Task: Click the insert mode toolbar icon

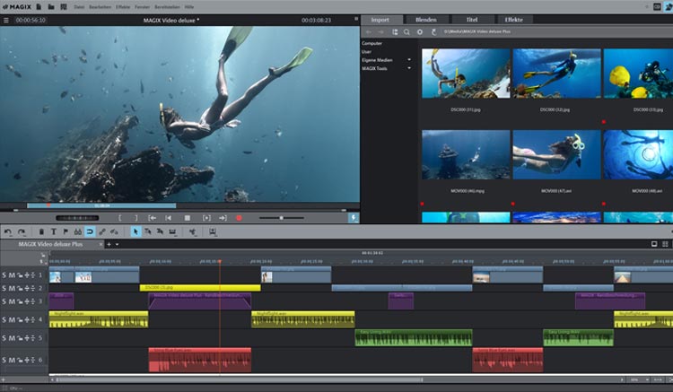Action: (172, 231)
